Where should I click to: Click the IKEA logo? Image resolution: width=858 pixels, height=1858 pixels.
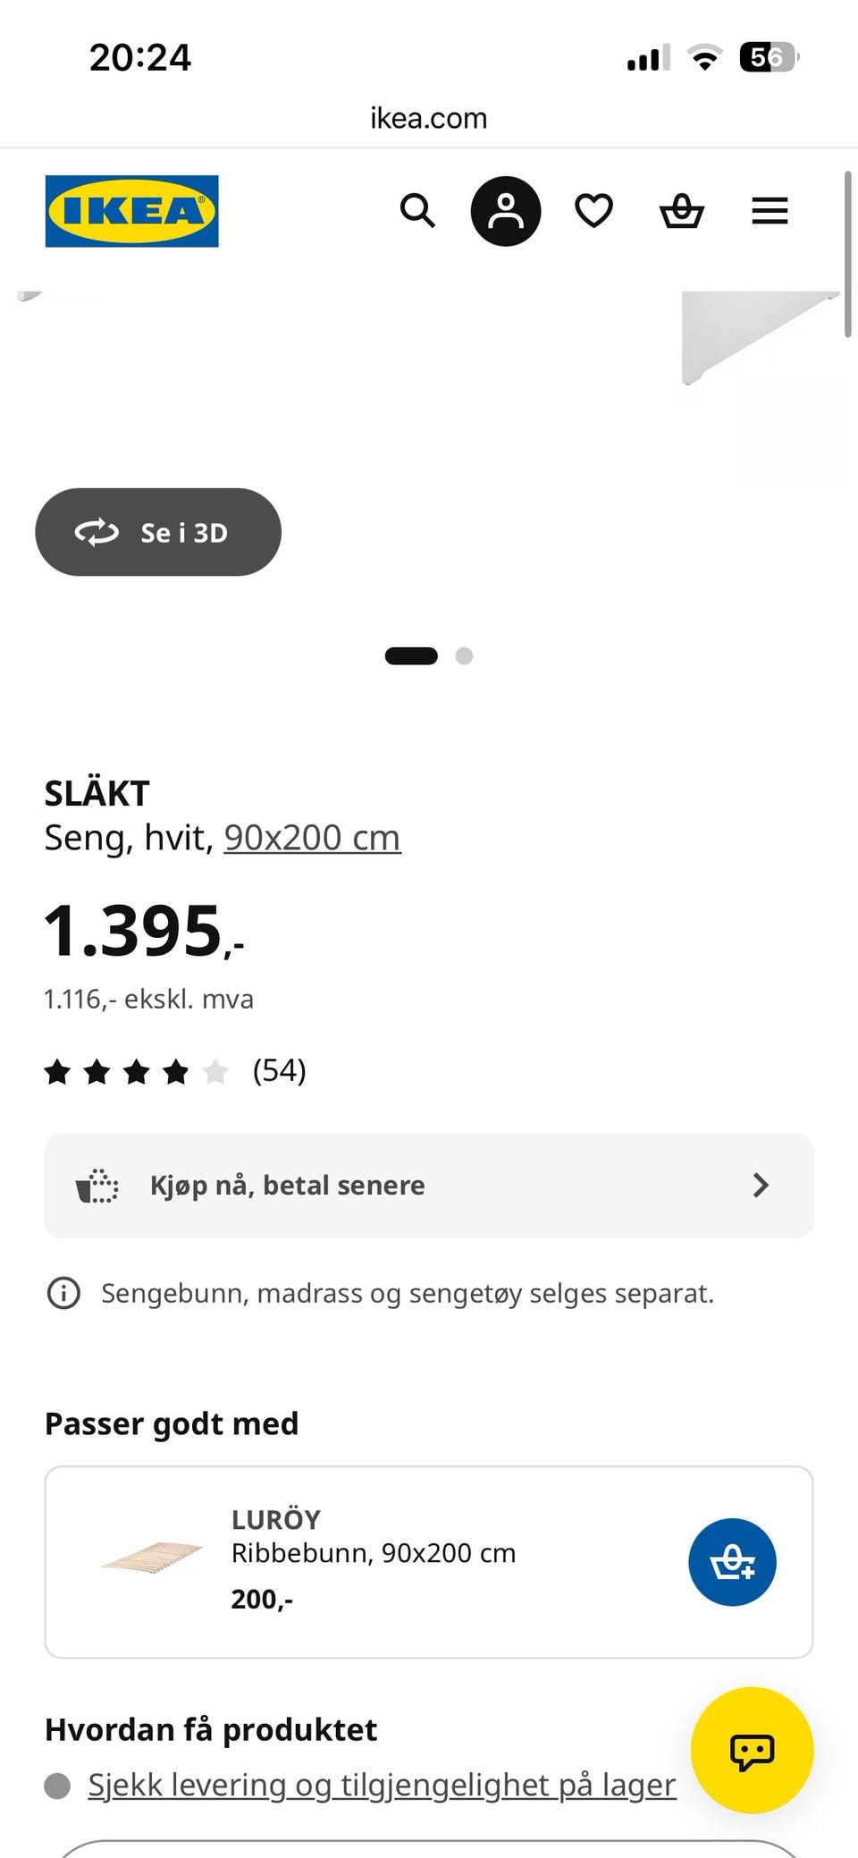pyautogui.click(x=131, y=211)
